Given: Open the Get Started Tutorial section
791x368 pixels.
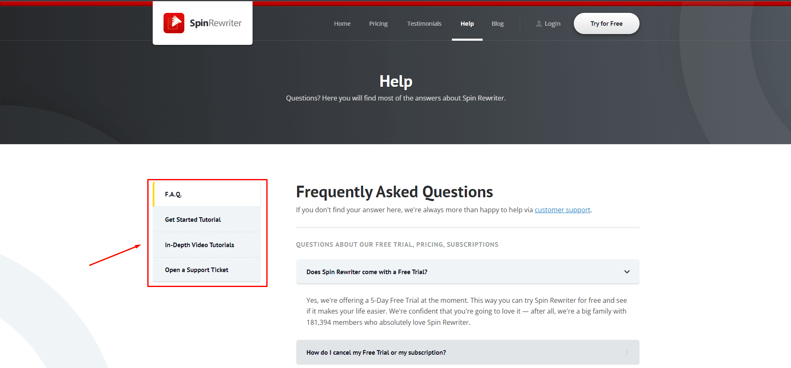Looking at the screenshot, I should pos(207,219).
